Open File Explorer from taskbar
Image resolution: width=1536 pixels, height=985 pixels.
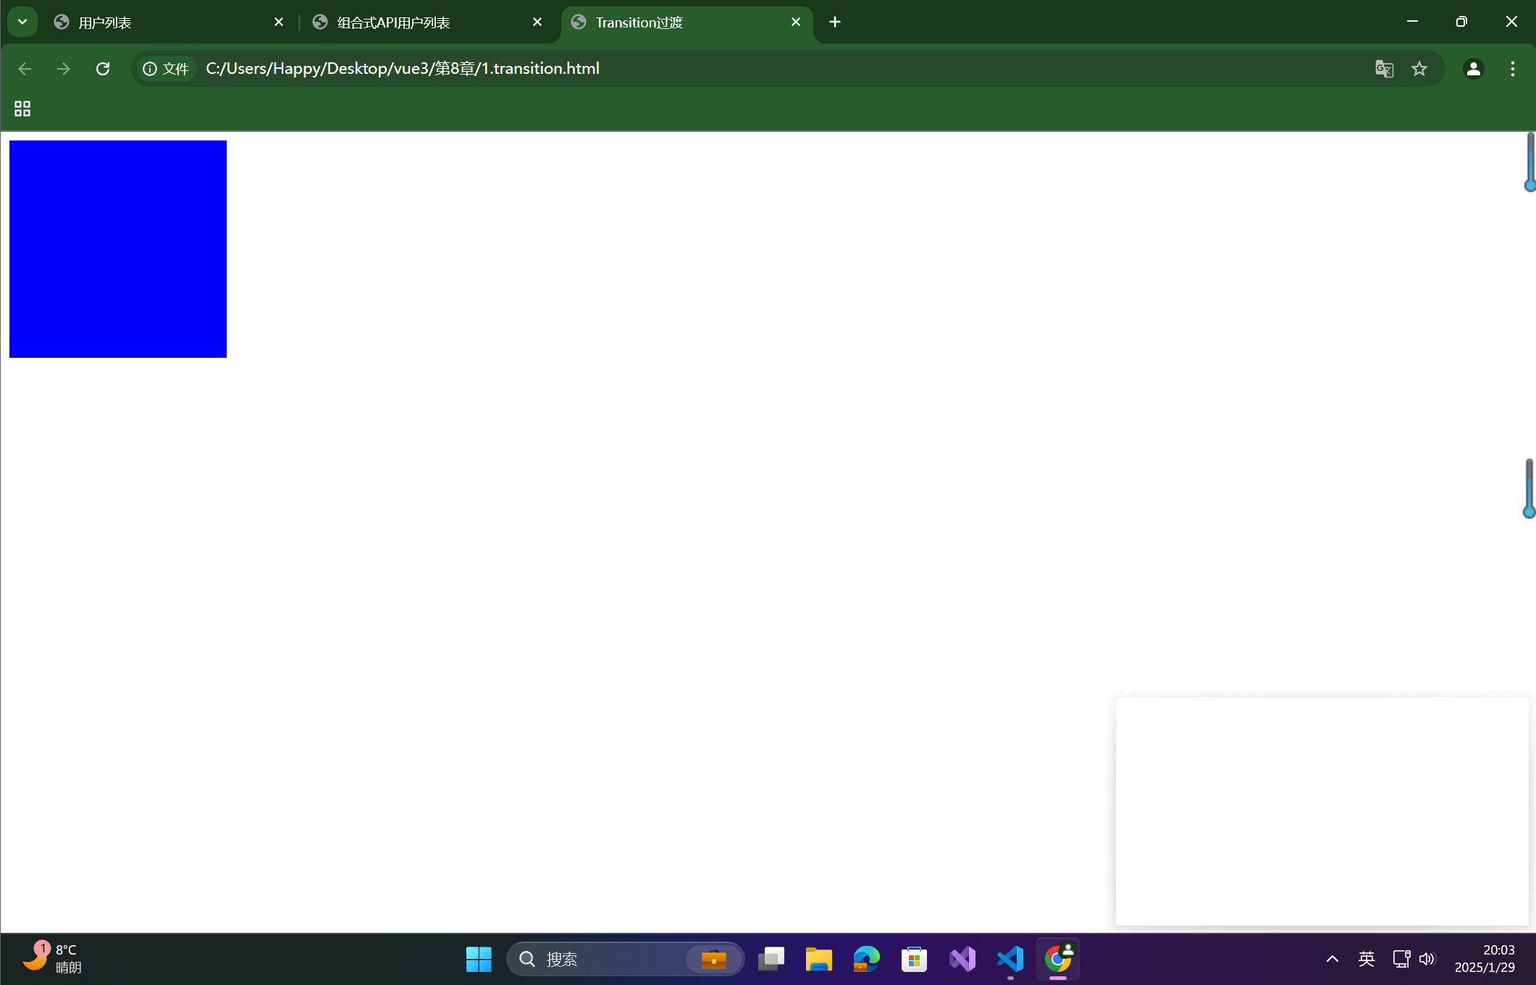[x=818, y=959]
